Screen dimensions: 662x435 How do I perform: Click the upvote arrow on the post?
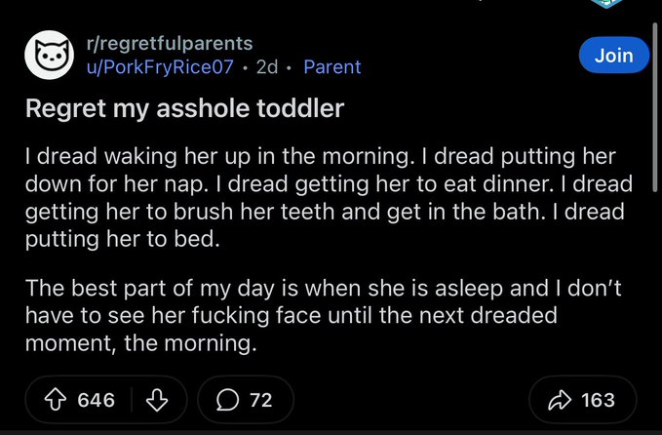click(57, 400)
